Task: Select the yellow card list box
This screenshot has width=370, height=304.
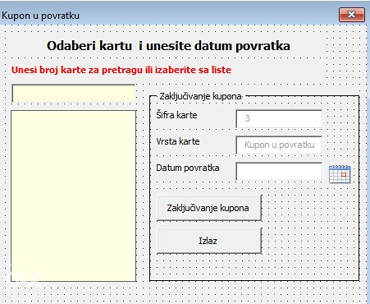Action: coord(73,196)
